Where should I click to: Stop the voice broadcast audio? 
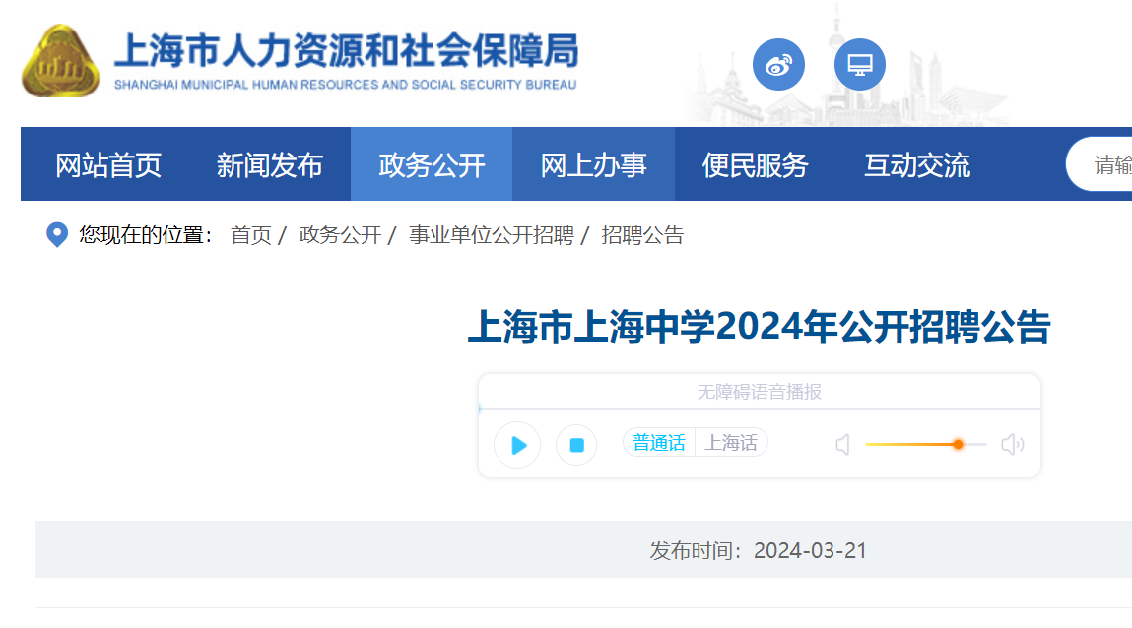576,445
